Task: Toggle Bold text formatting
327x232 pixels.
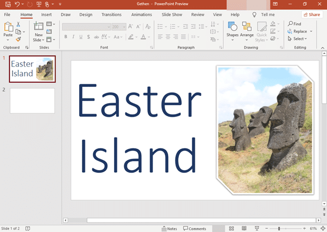Action: point(66,37)
